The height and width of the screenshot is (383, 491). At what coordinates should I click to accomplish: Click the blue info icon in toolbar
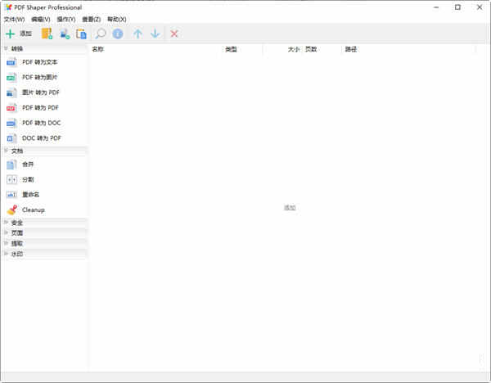(x=118, y=34)
